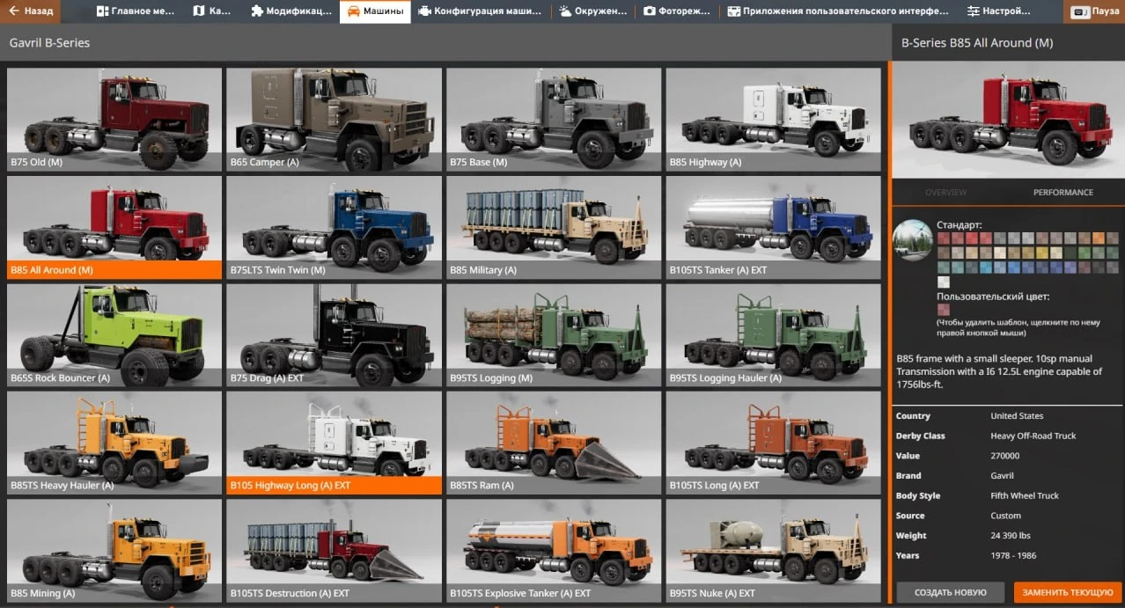Click the СОЗДАТЬ НОВУЮ button
This screenshot has height=608, width=1125.
(949, 591)
